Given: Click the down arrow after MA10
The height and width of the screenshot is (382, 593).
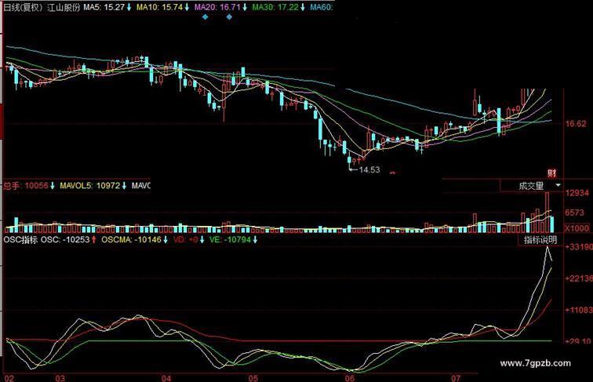Looking at the screenshot, I should click(187, 7).
